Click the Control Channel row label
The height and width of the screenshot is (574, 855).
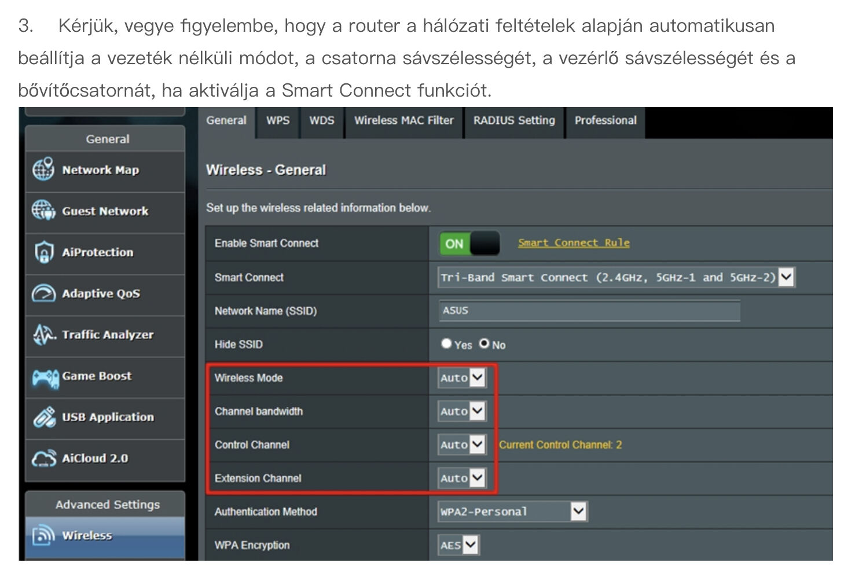tap(252, 445)
